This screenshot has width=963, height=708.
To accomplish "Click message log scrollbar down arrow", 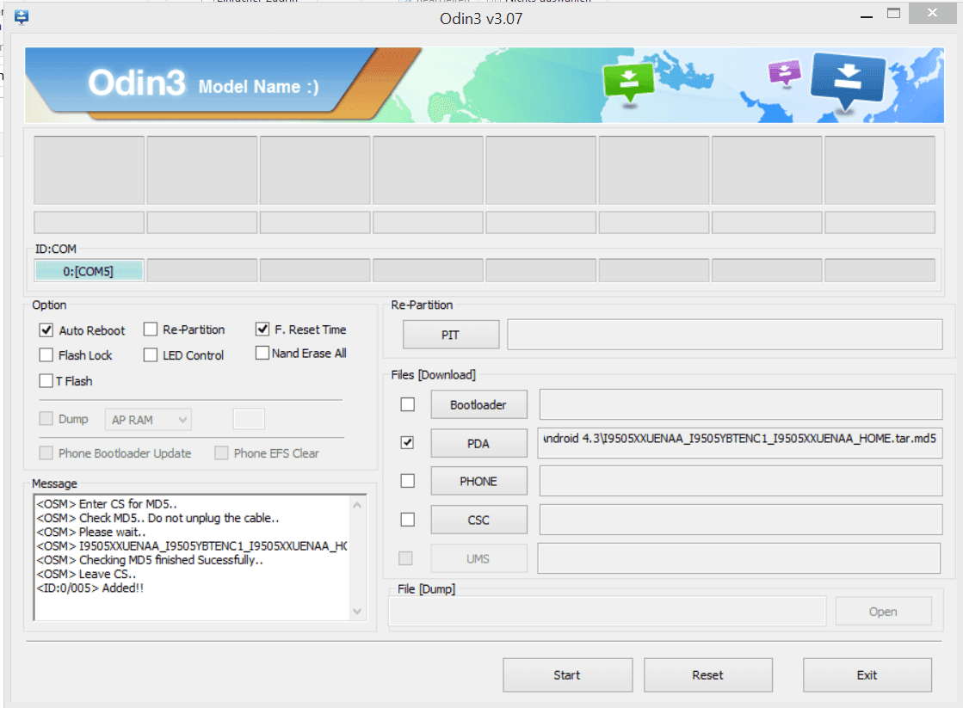I will [357, 612].
